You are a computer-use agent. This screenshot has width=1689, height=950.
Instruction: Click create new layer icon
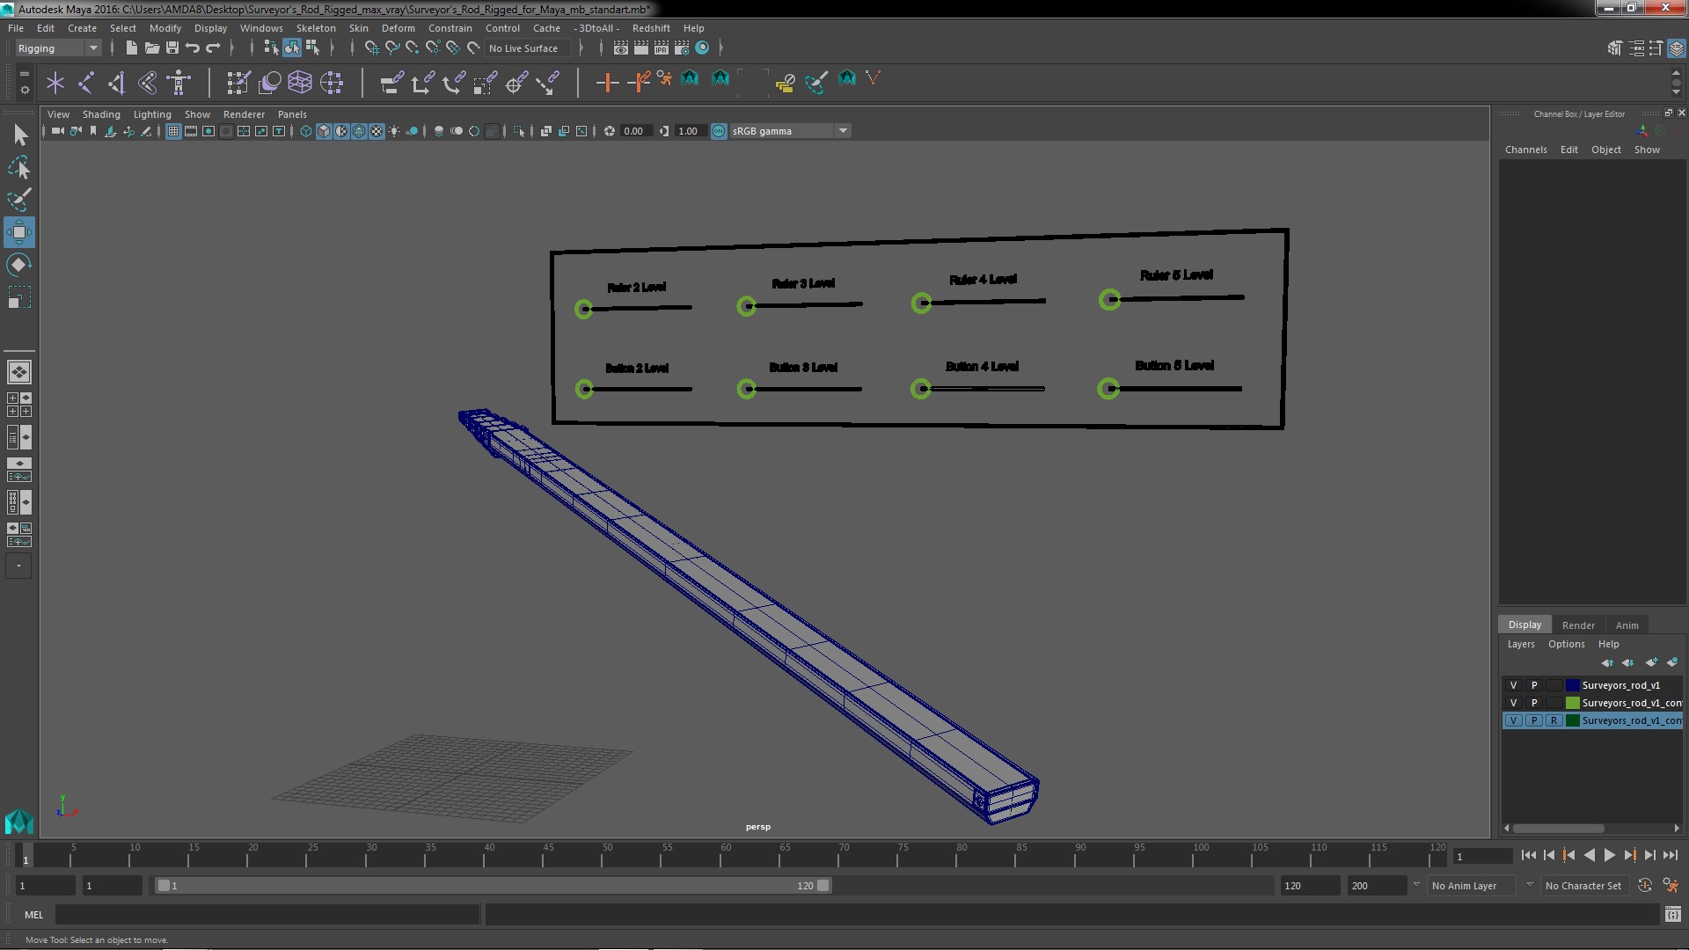pyautogui.click(x=1651, y=662)
